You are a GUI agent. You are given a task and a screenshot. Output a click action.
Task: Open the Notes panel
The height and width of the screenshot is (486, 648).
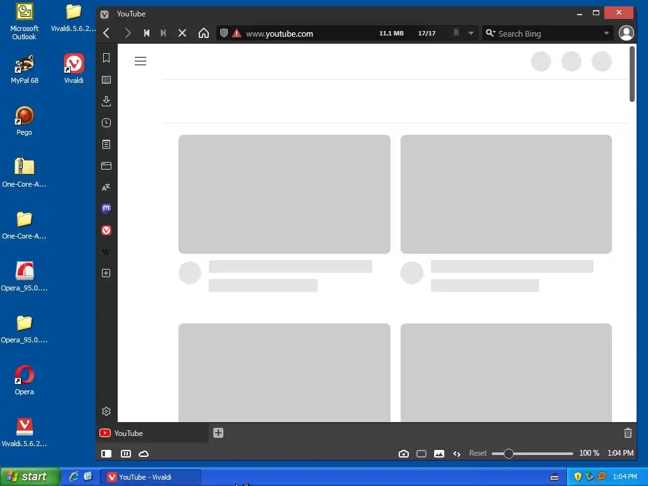pos(106,144)
